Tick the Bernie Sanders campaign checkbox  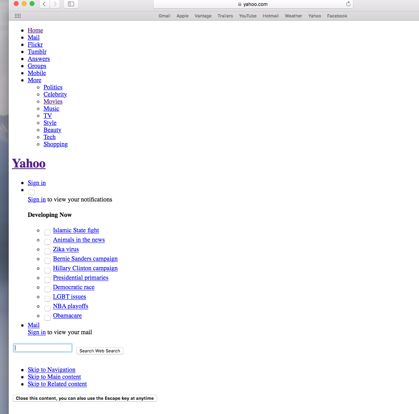click(x=47, y=261)
